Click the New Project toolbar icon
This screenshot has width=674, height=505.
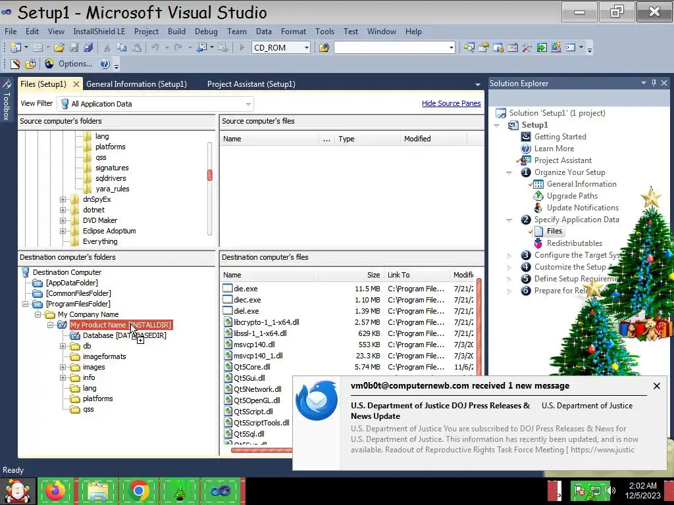(16, 47)
